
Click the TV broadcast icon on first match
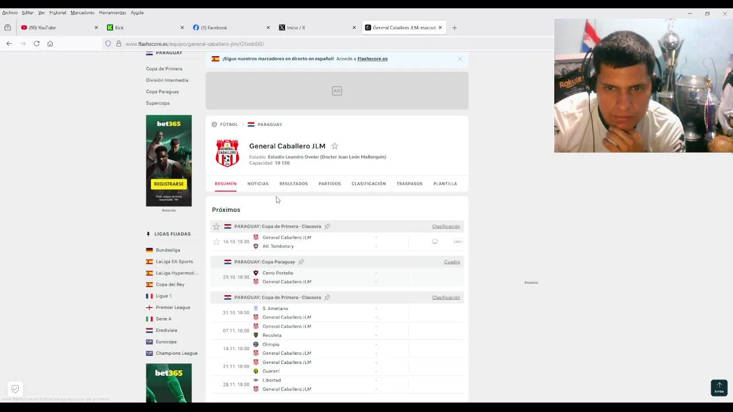tap(435, 241)
